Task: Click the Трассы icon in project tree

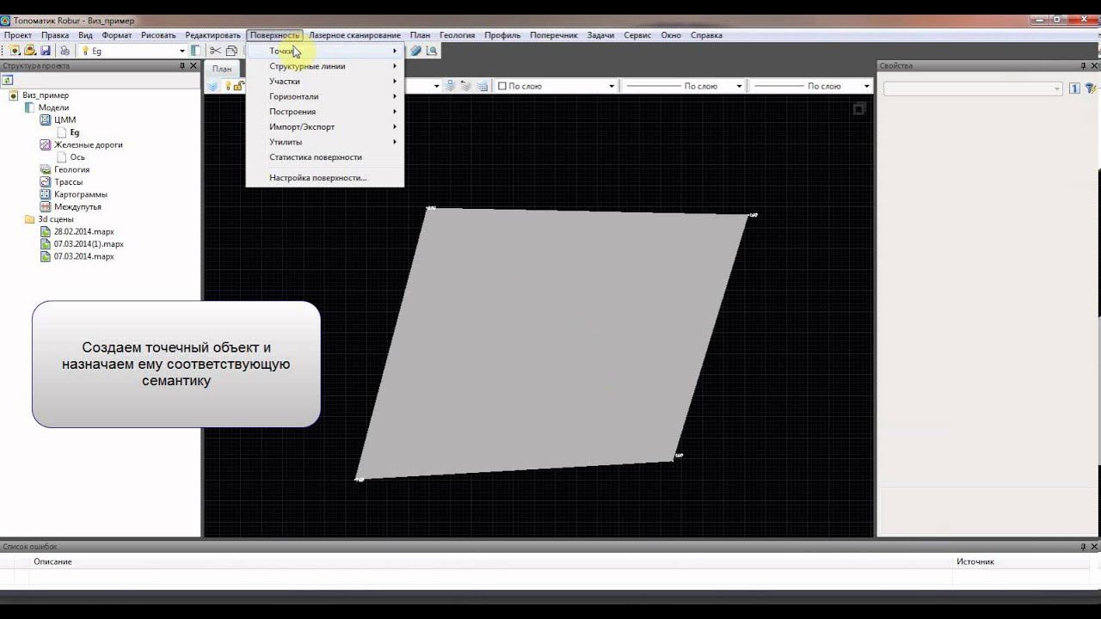Action: [46, 182]
